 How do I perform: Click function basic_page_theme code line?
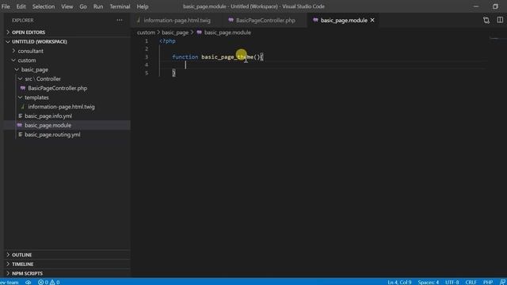coord(218,57)
